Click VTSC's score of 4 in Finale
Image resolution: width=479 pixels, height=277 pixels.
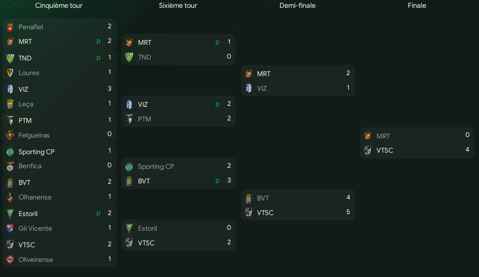(467, 150)
